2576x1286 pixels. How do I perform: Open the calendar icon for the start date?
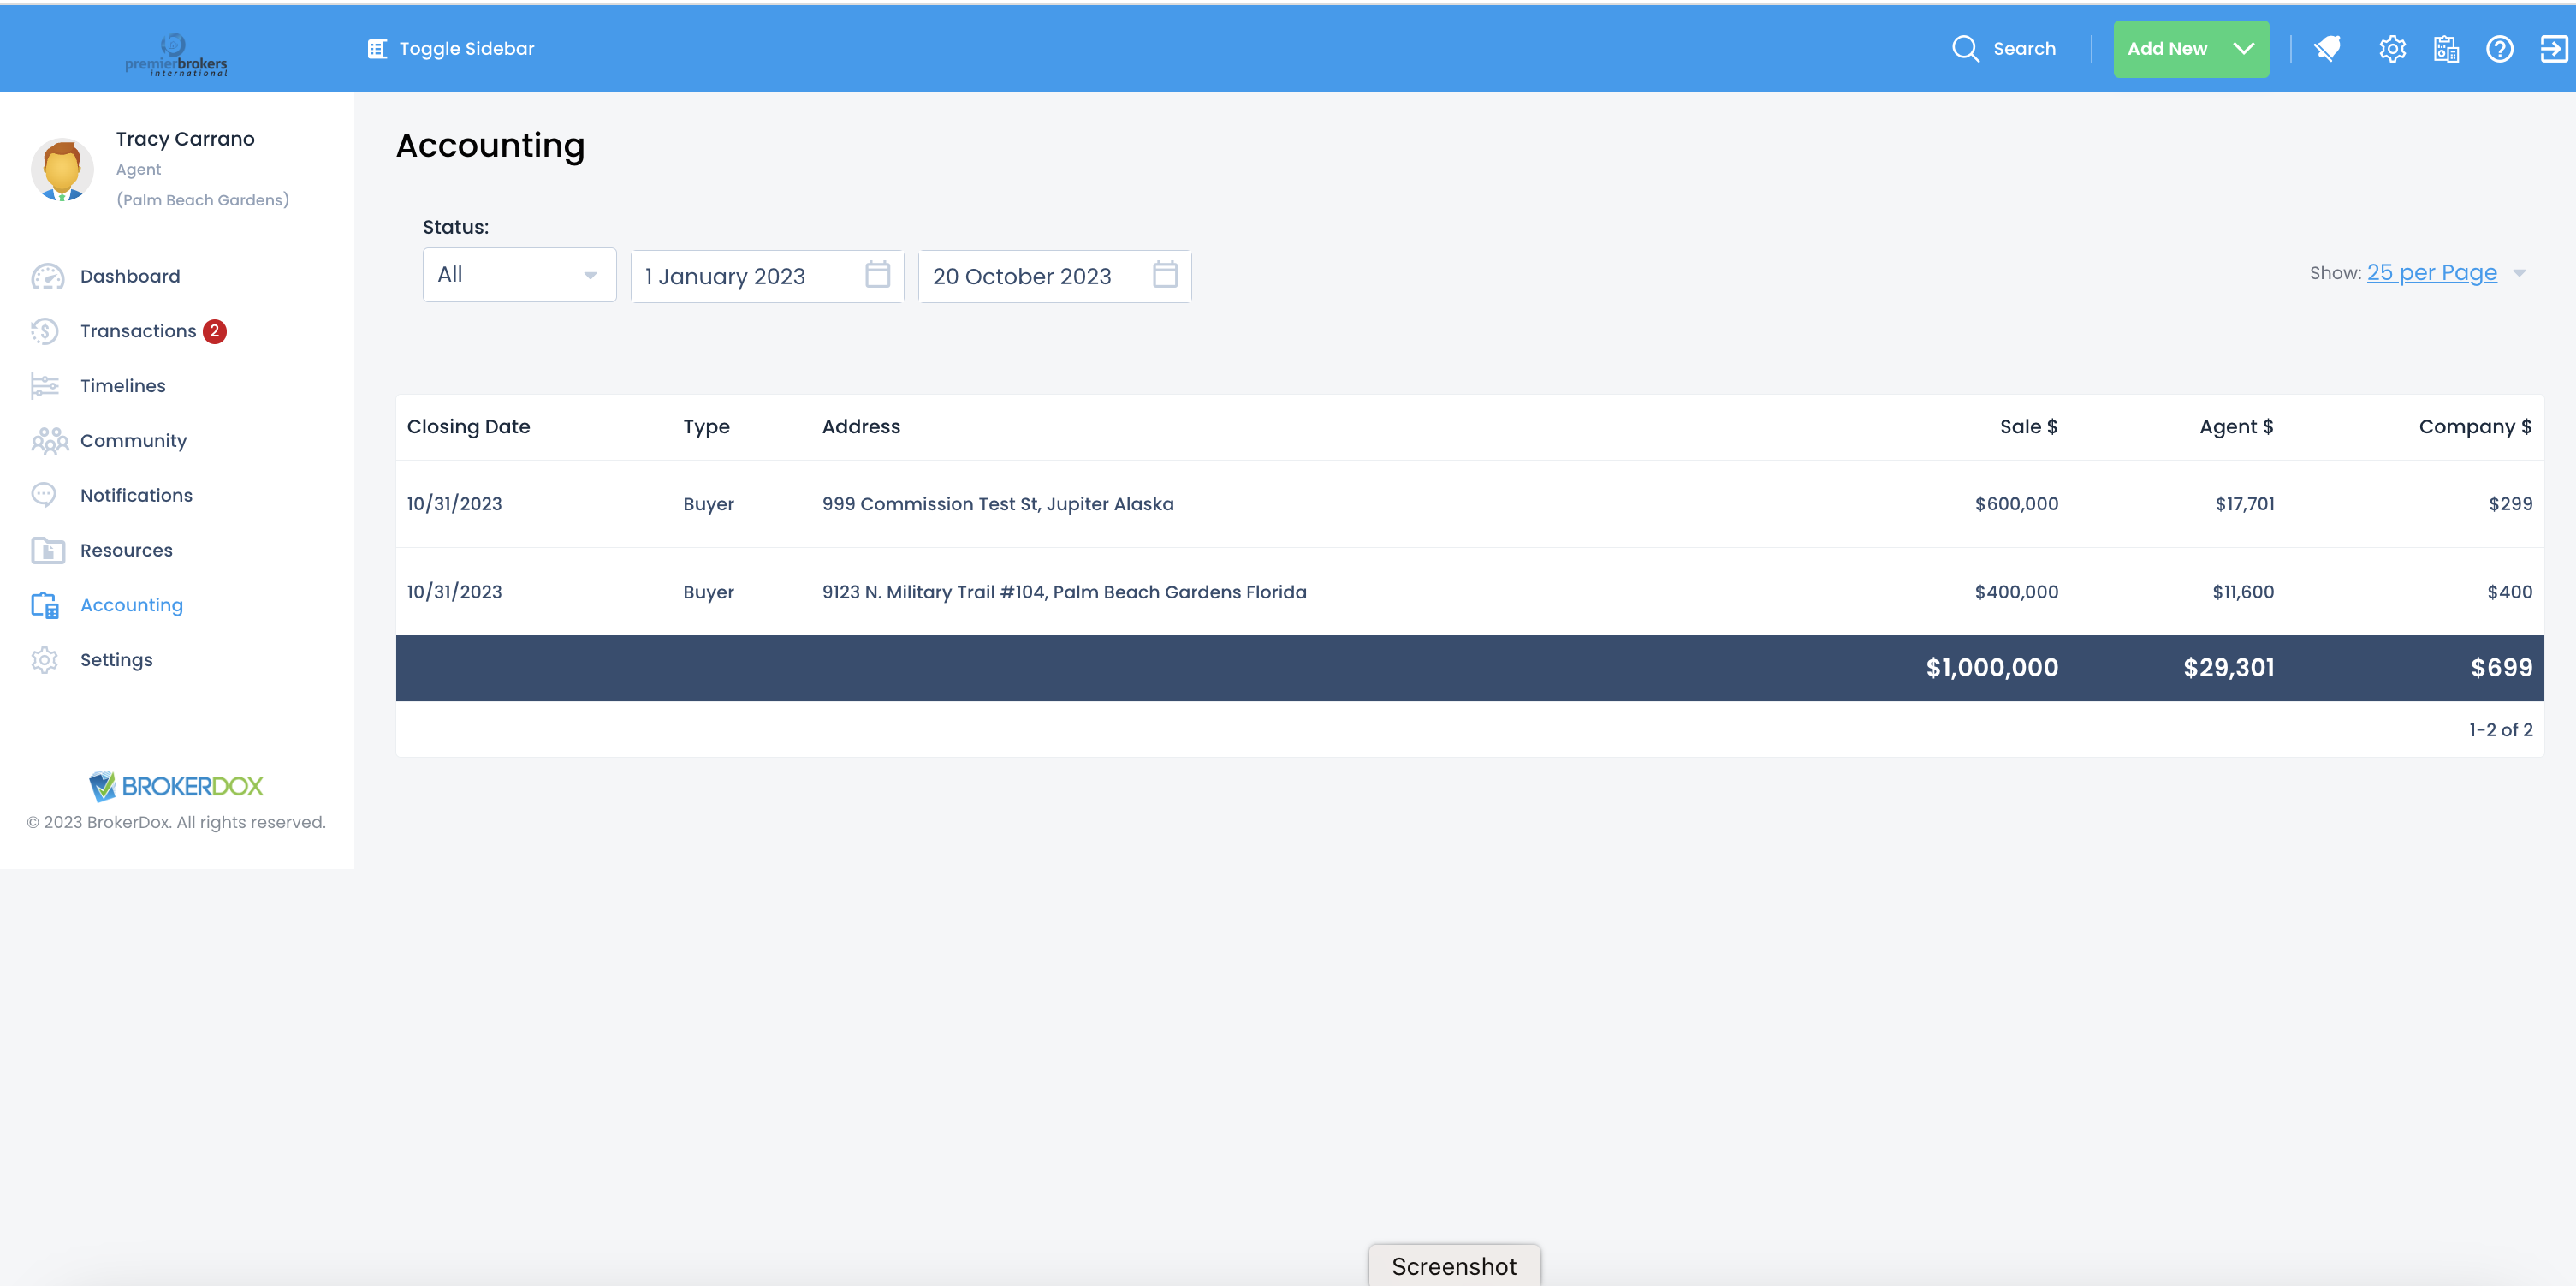(x=877, y=275)
